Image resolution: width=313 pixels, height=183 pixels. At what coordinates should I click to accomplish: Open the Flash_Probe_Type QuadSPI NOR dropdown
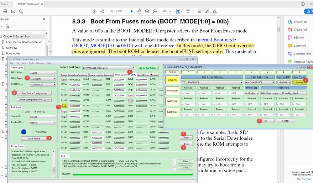click(260, 82)
